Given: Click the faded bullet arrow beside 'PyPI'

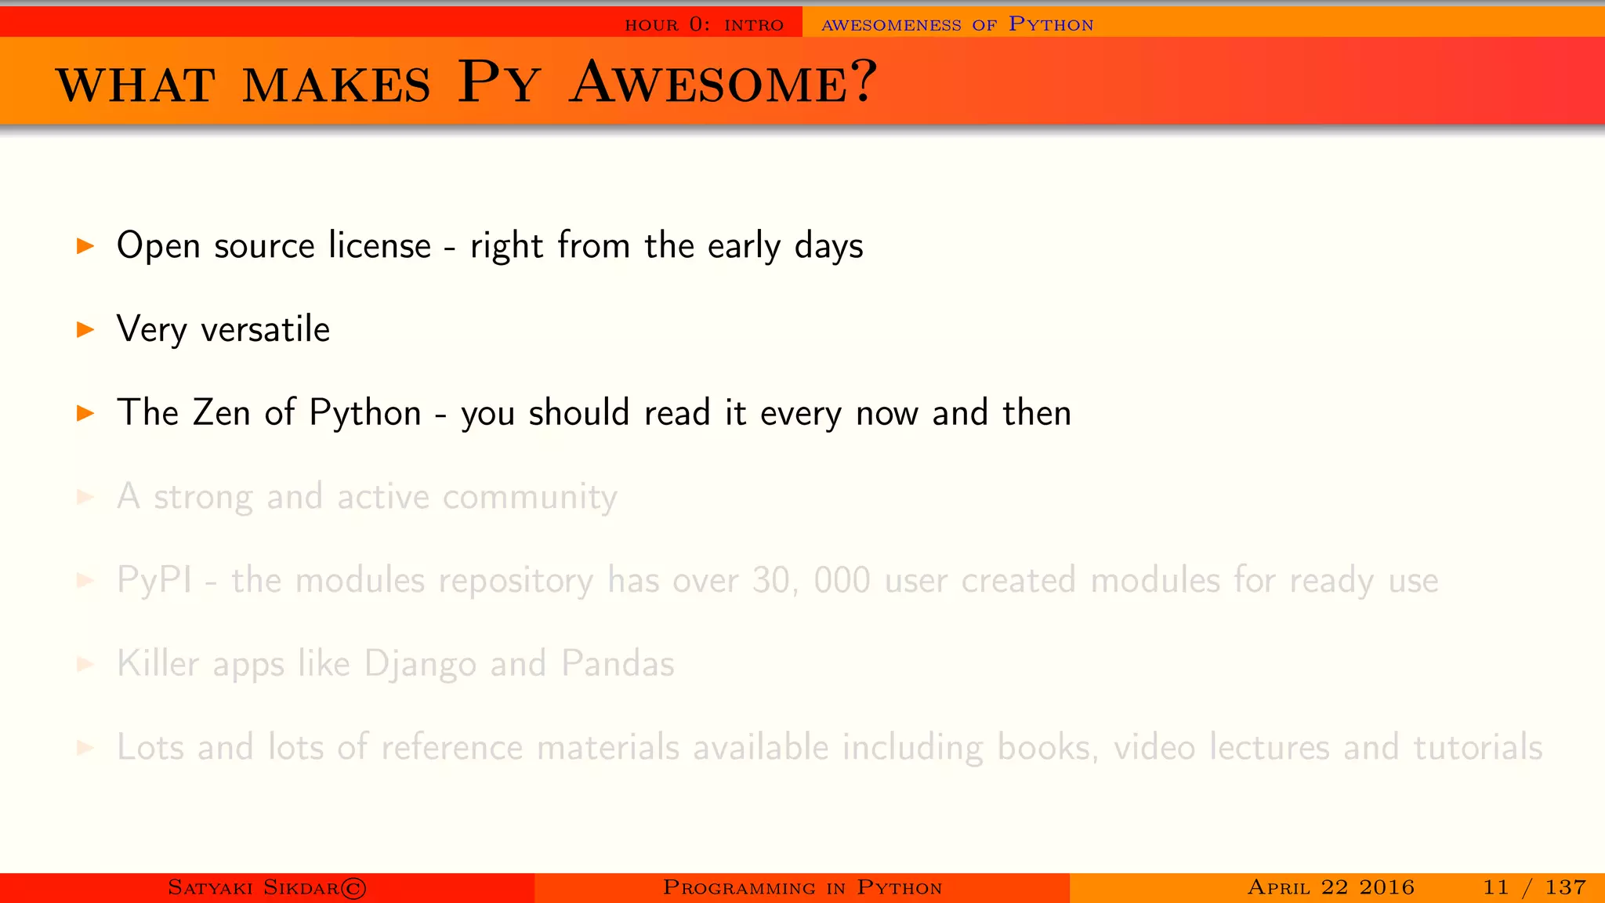Looking at the screenshot, I should (x=85, y=581).
